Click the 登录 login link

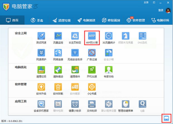click(161, 10)
